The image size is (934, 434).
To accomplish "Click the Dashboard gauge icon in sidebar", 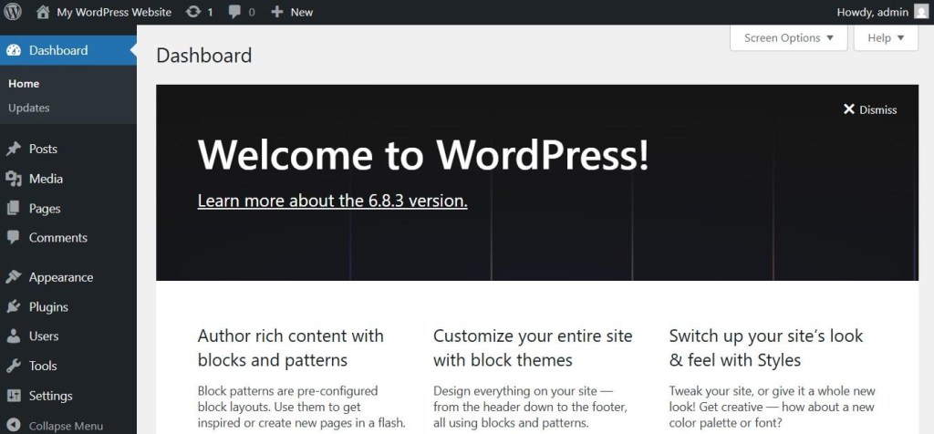I will pyautogui.click(x=14, y=51).
